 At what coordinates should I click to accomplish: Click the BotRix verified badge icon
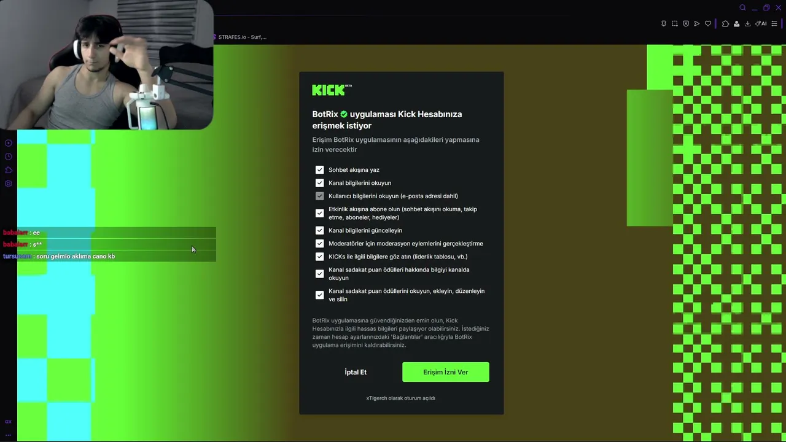coord(344,114)
